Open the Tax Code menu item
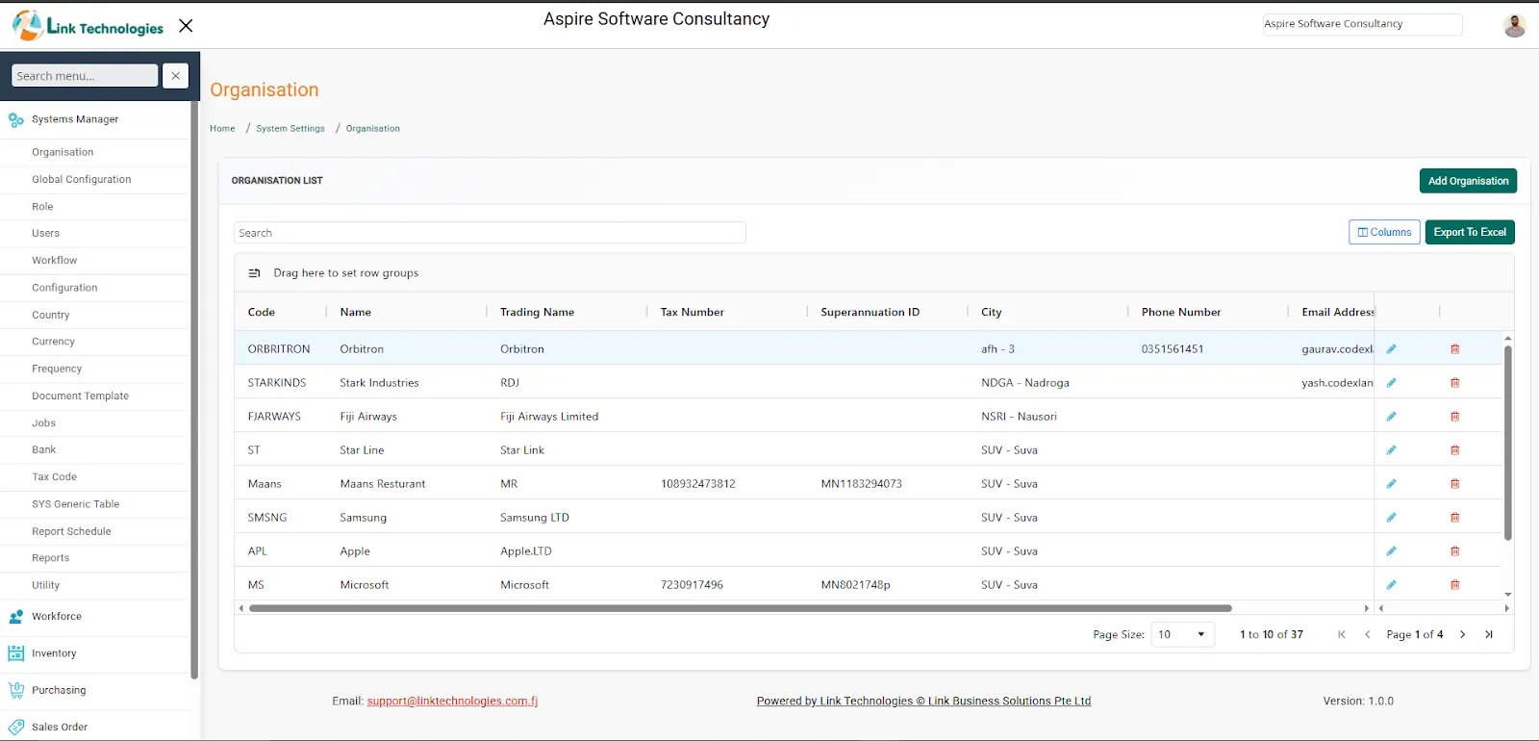 [x=54, y=477]
